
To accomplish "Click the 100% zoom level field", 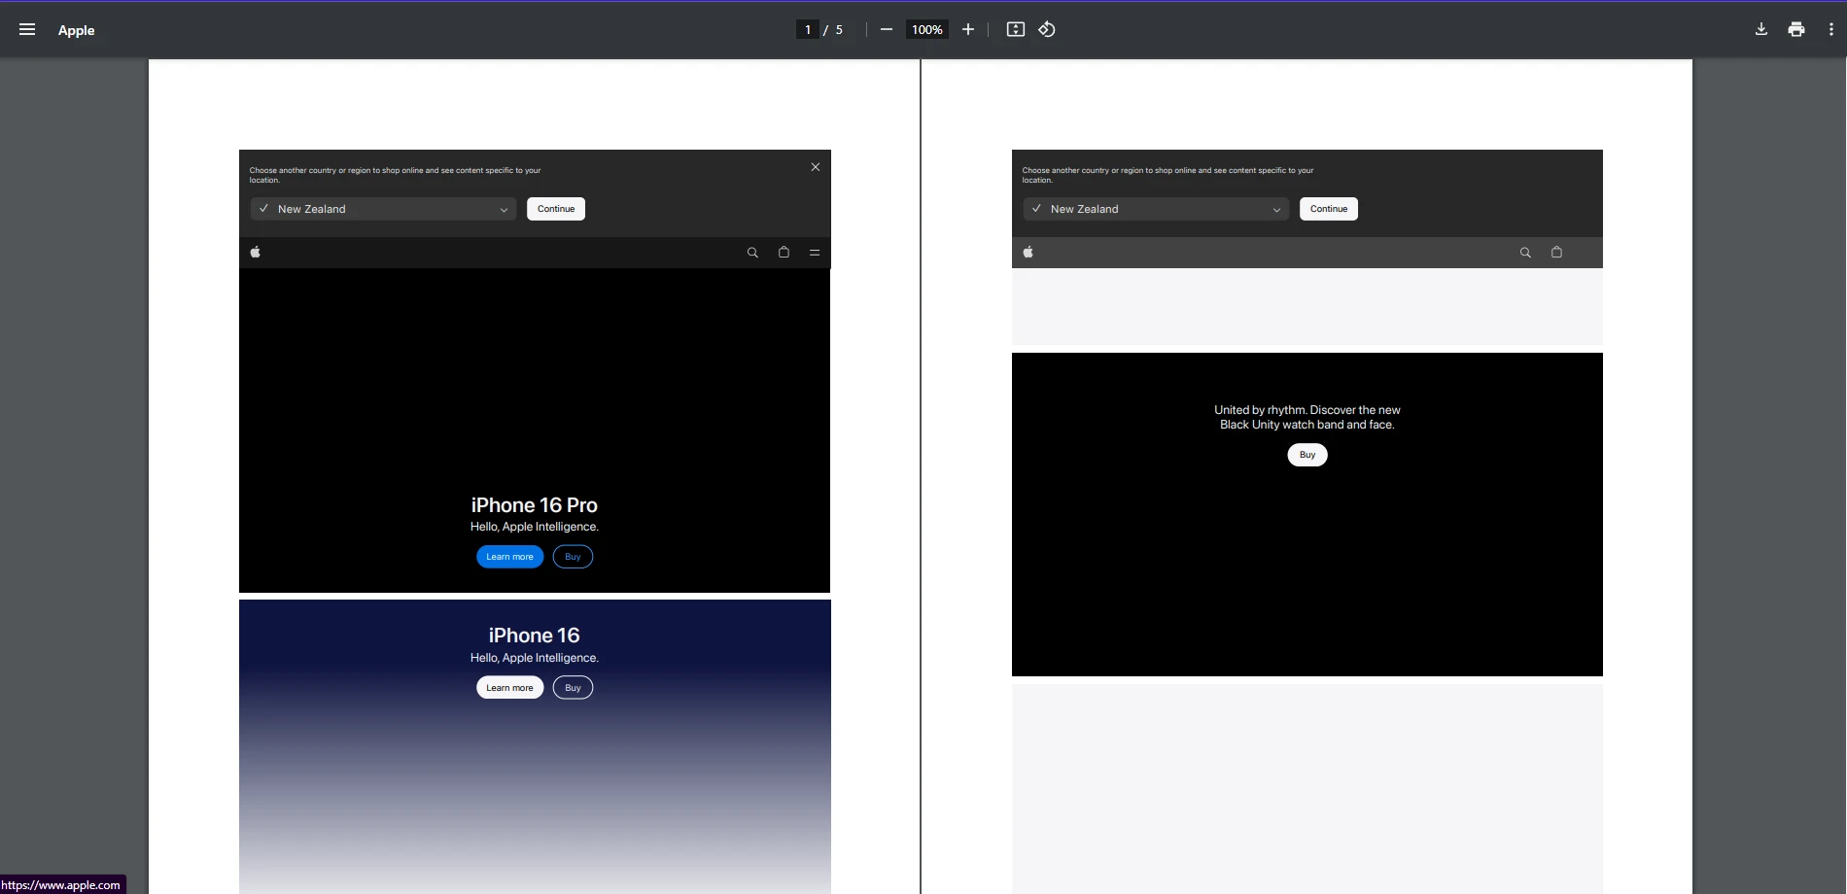I will 926,29.
